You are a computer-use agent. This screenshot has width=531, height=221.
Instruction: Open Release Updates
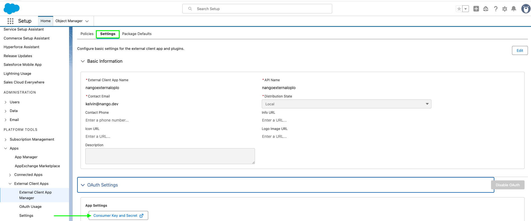coord(18,56)
